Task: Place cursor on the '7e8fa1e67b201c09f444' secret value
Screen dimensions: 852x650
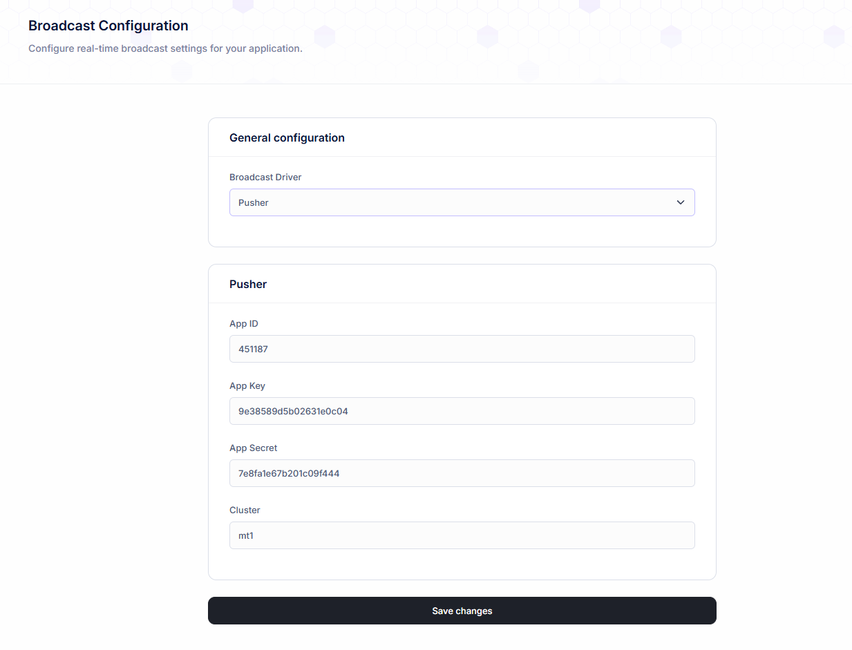Action: 289,473
